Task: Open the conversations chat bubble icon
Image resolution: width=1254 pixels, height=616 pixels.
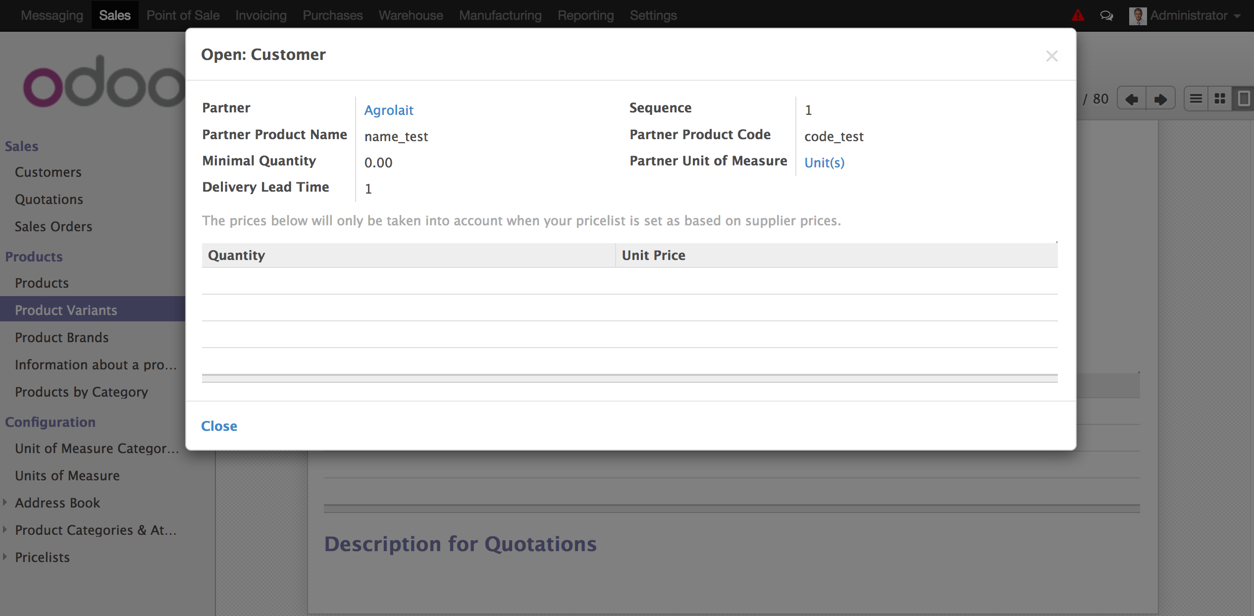Action: [x=1106, y=15]
